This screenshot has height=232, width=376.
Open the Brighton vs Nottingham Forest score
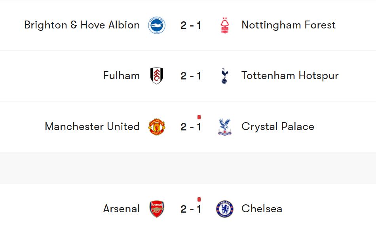pyautogui.click(x=191, y=26)
